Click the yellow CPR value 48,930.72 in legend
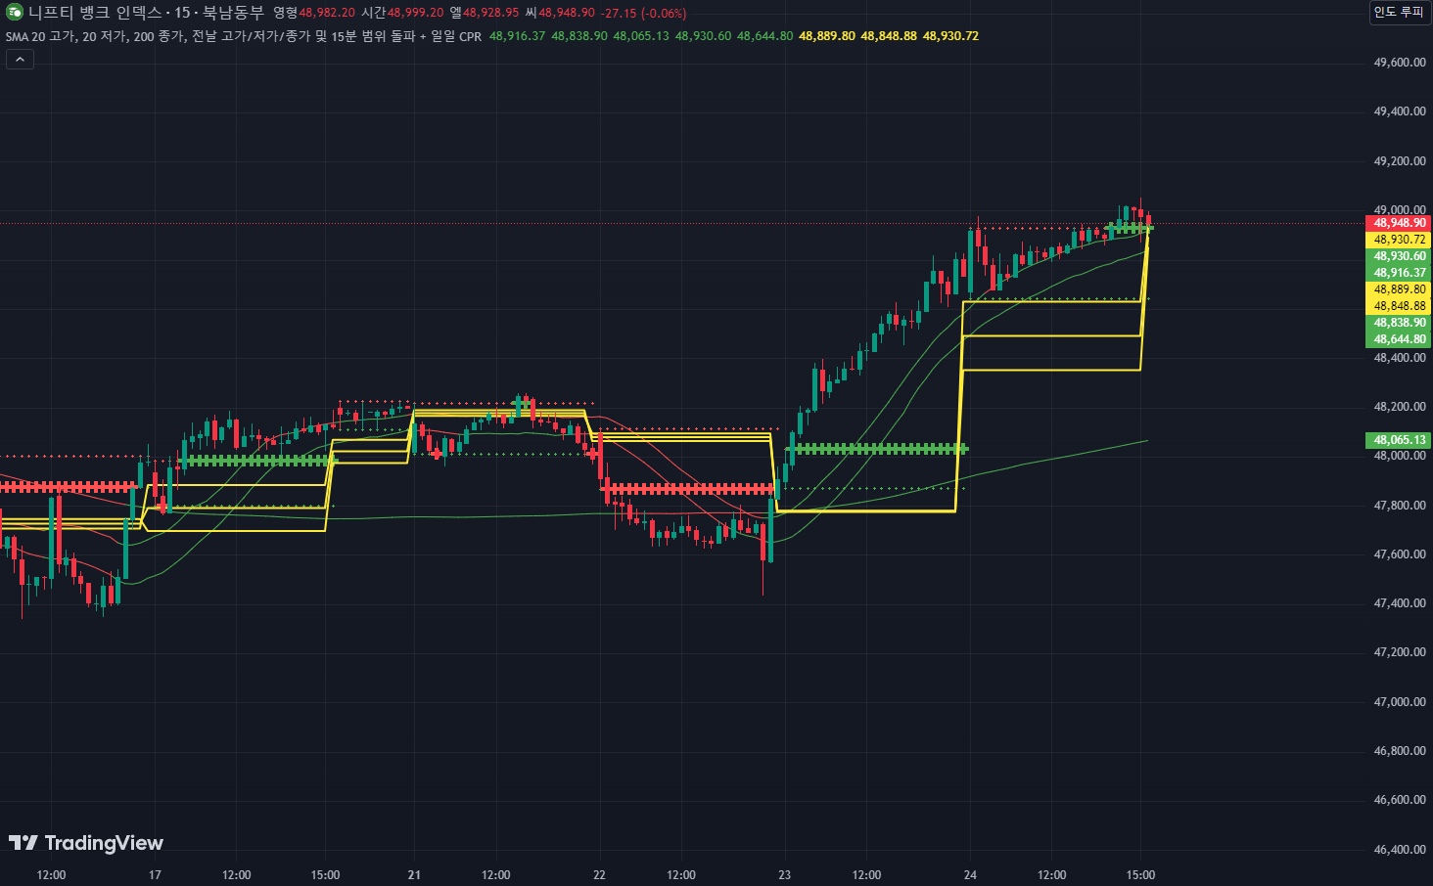Viewport: 1433px width, 886px height. [x=950, y=36]
